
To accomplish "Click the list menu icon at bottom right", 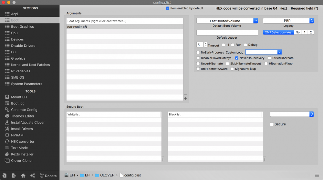I will [x=317, y=175].
